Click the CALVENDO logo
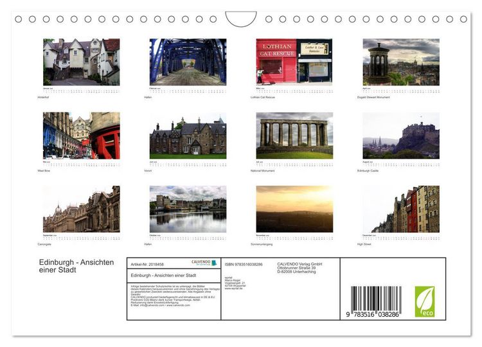 click(204, 263)
